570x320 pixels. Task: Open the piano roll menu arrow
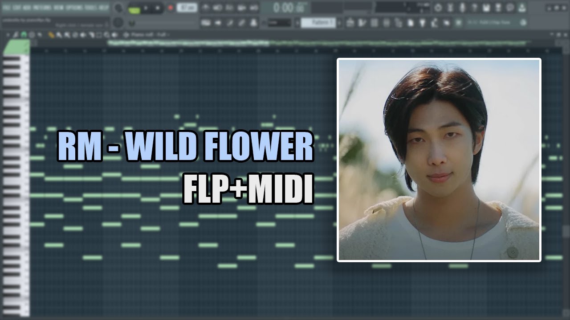tap(8, 35)
